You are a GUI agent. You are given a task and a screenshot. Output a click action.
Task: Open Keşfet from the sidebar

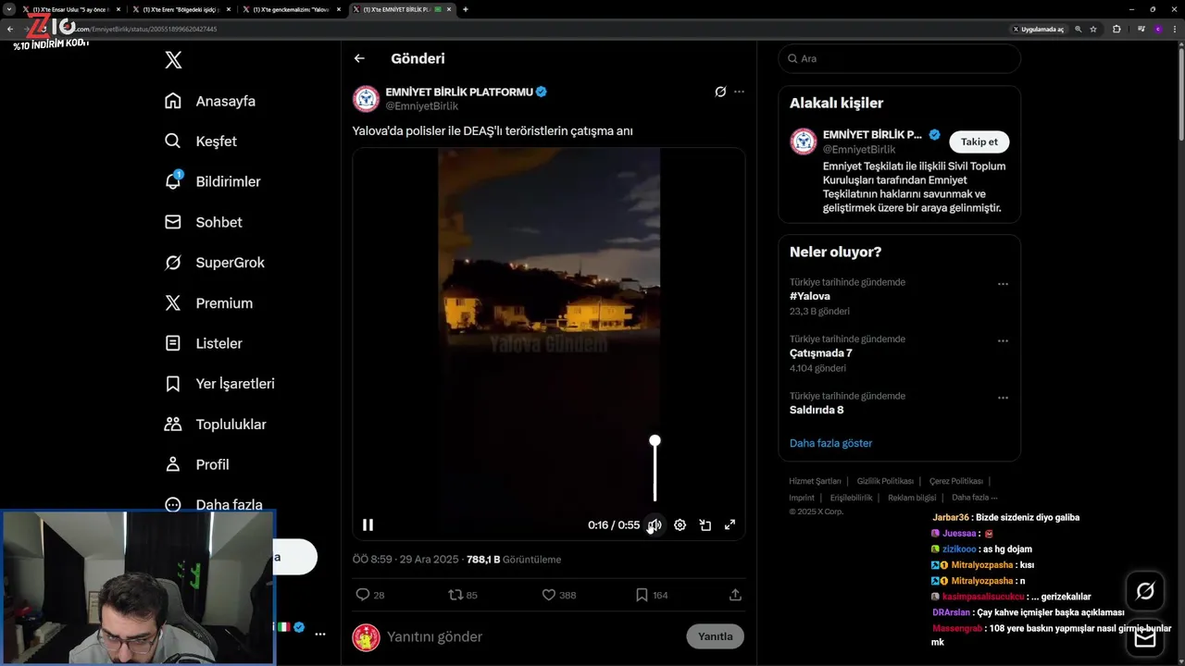pos(201,142)
